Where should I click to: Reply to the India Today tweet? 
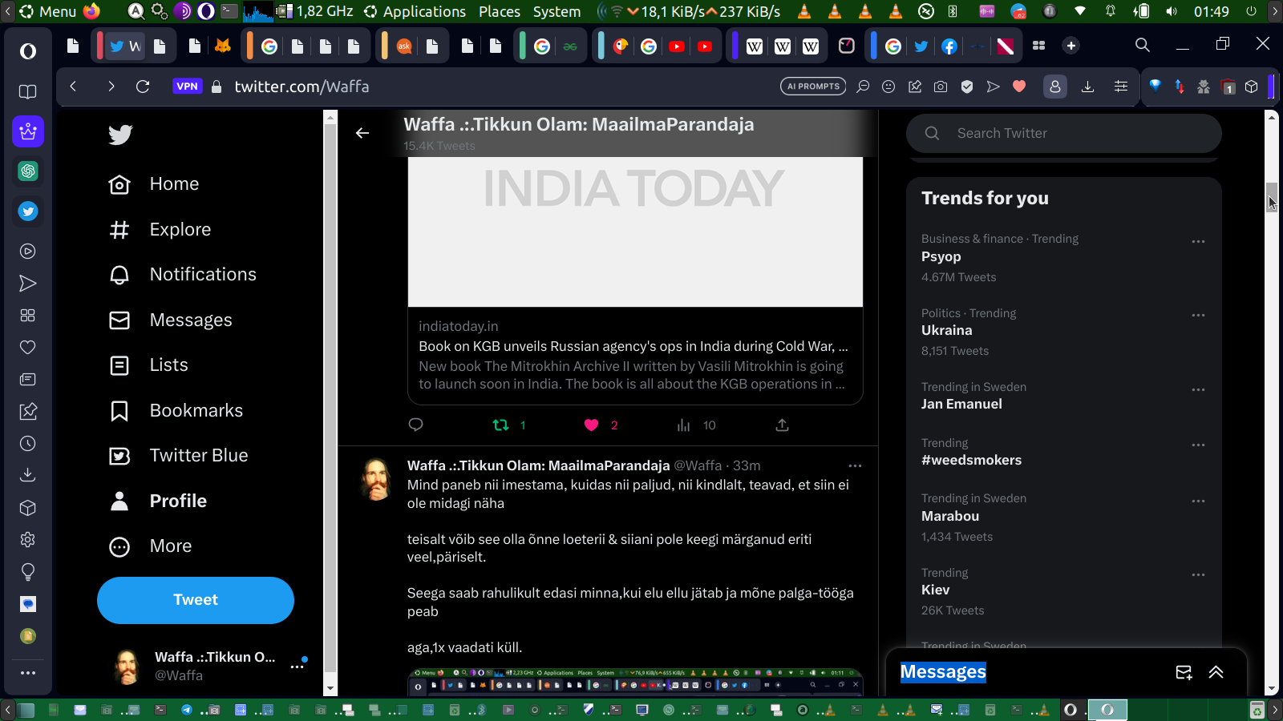click(x=415, y=425)
